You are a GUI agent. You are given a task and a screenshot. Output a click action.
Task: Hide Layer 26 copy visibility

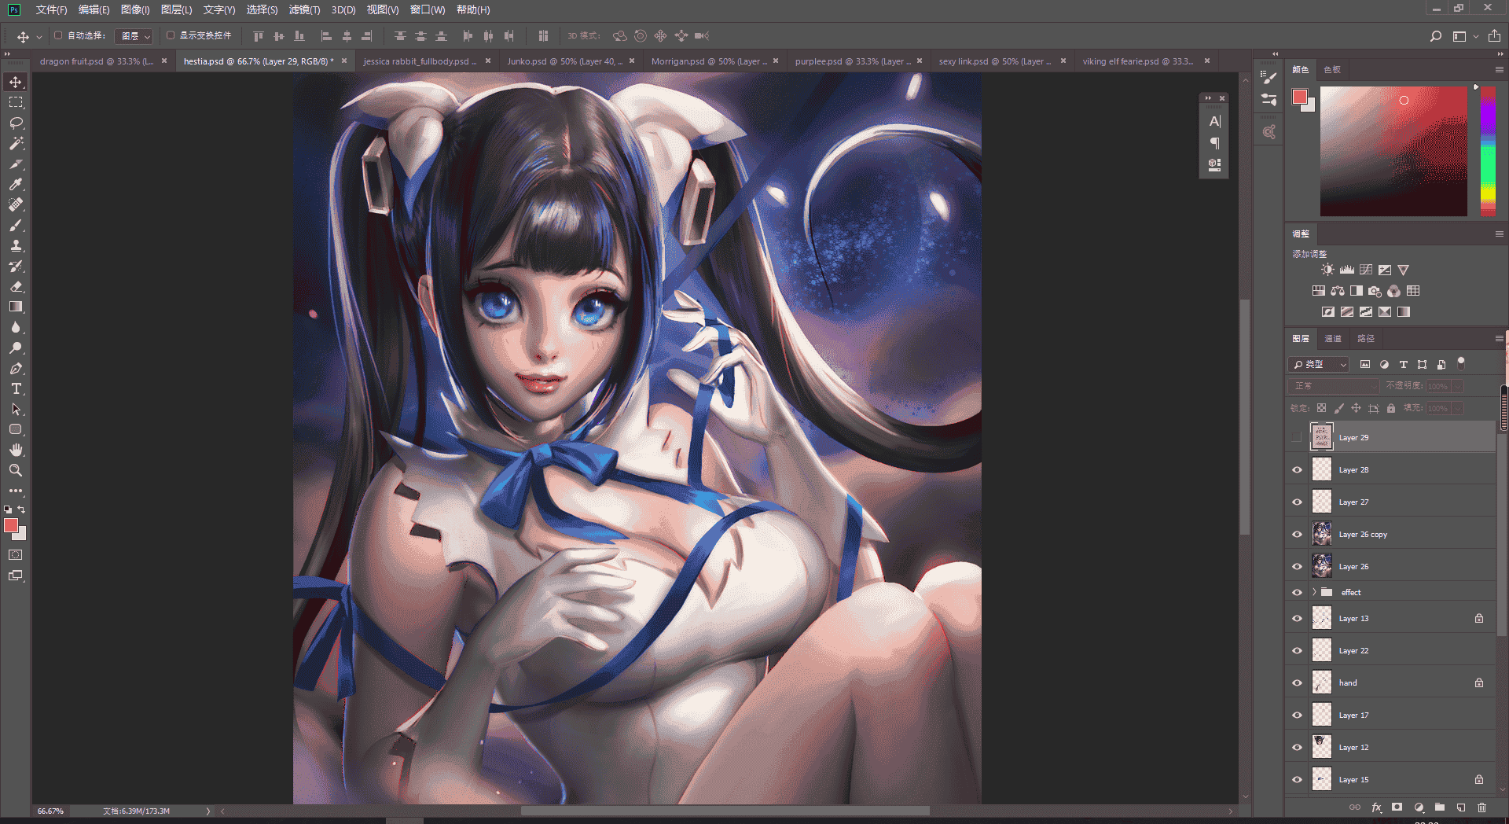point(1297,535)
